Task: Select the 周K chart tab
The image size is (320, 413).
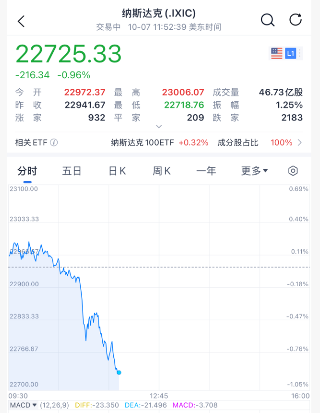Action: tap(161, 171)
